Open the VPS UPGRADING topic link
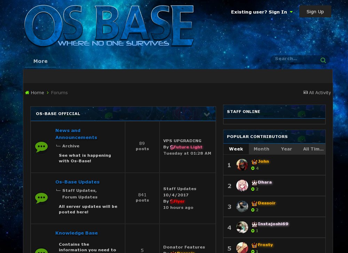Screen dimensions: 348x253 click(182, 141)
